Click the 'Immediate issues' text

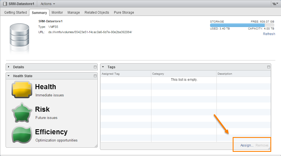[x=50, y=95]
